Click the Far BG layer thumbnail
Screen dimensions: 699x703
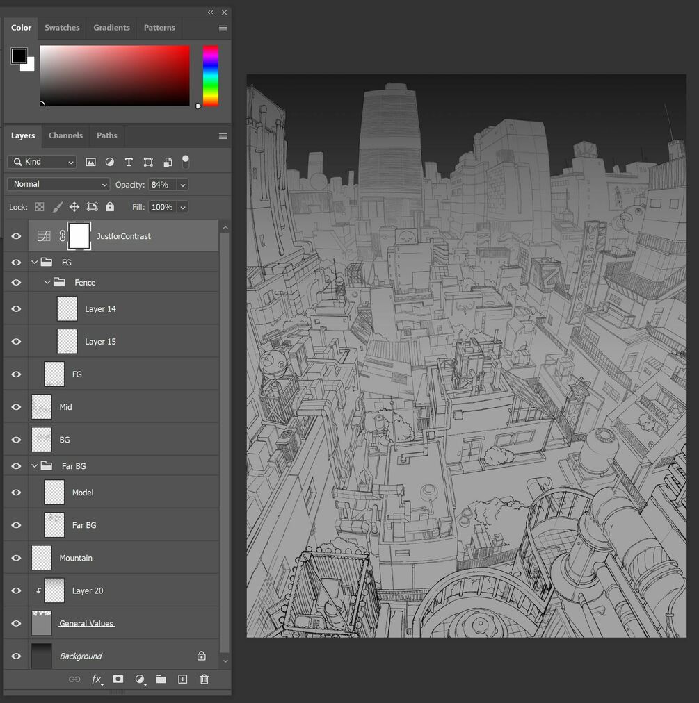click(54, 525)
